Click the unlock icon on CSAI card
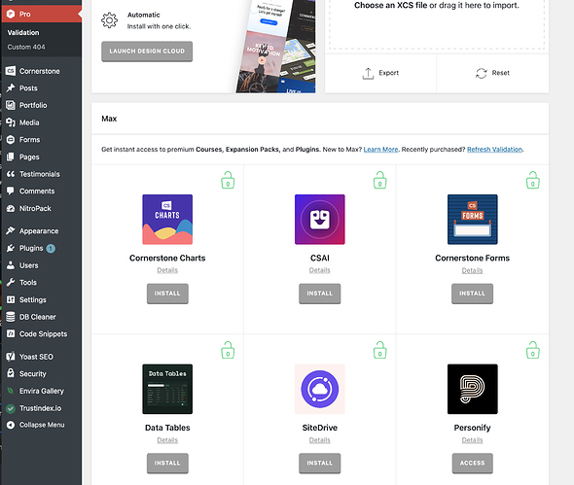574x485 pixels. 380,181
